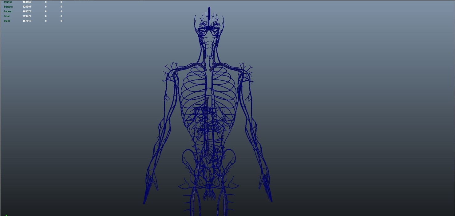The image size is (455, 216).
Task: Click the Verts label in the HUD
Action: point(7,2)
